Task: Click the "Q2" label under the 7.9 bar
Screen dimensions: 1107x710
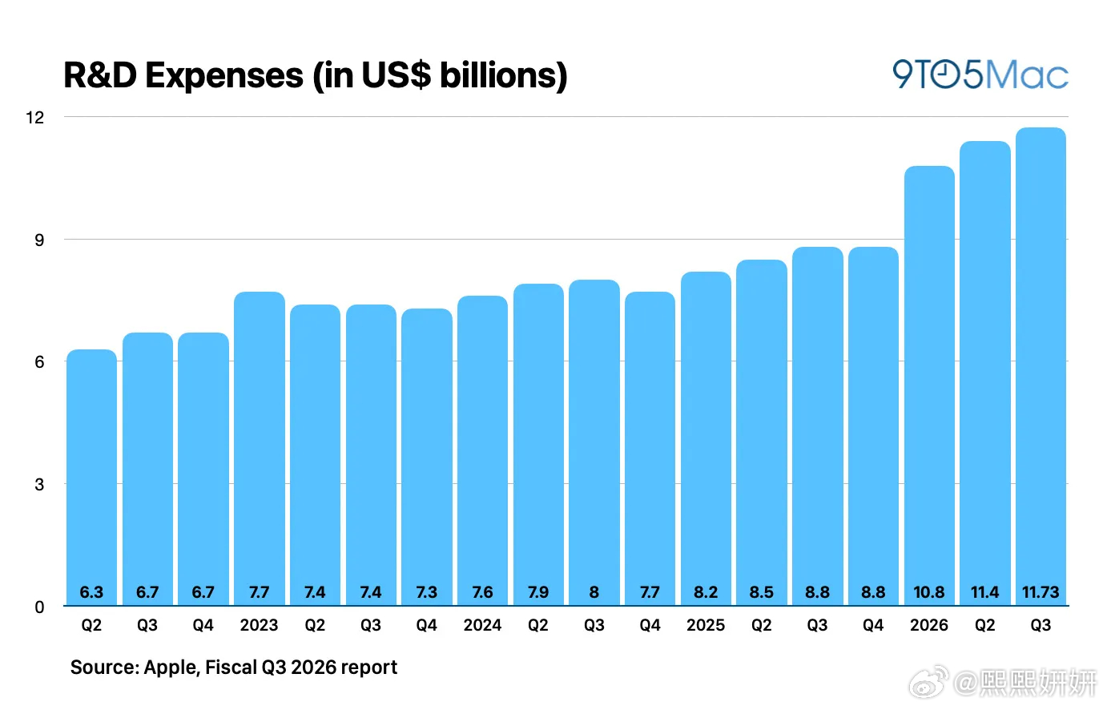Action: (538, 625)
